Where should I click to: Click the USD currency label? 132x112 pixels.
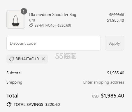click(x=95, y=96)
